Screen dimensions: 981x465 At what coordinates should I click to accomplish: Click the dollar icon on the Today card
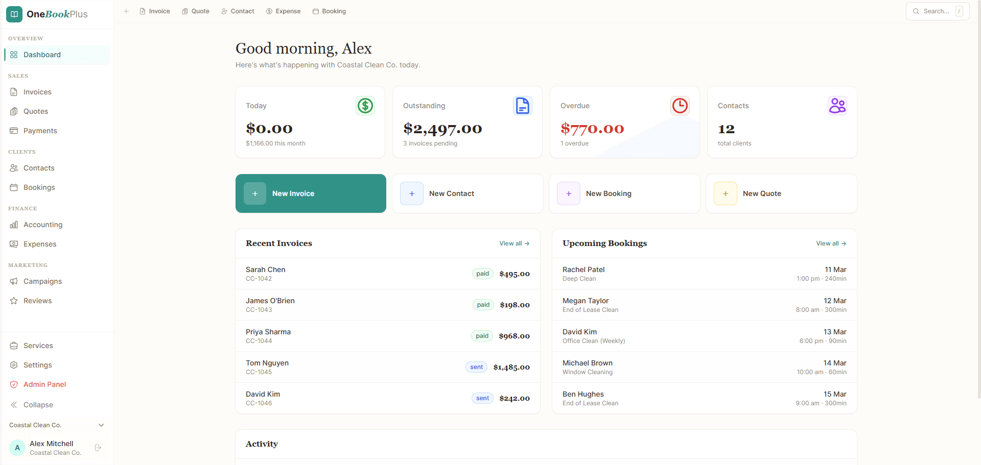(365, 106)
